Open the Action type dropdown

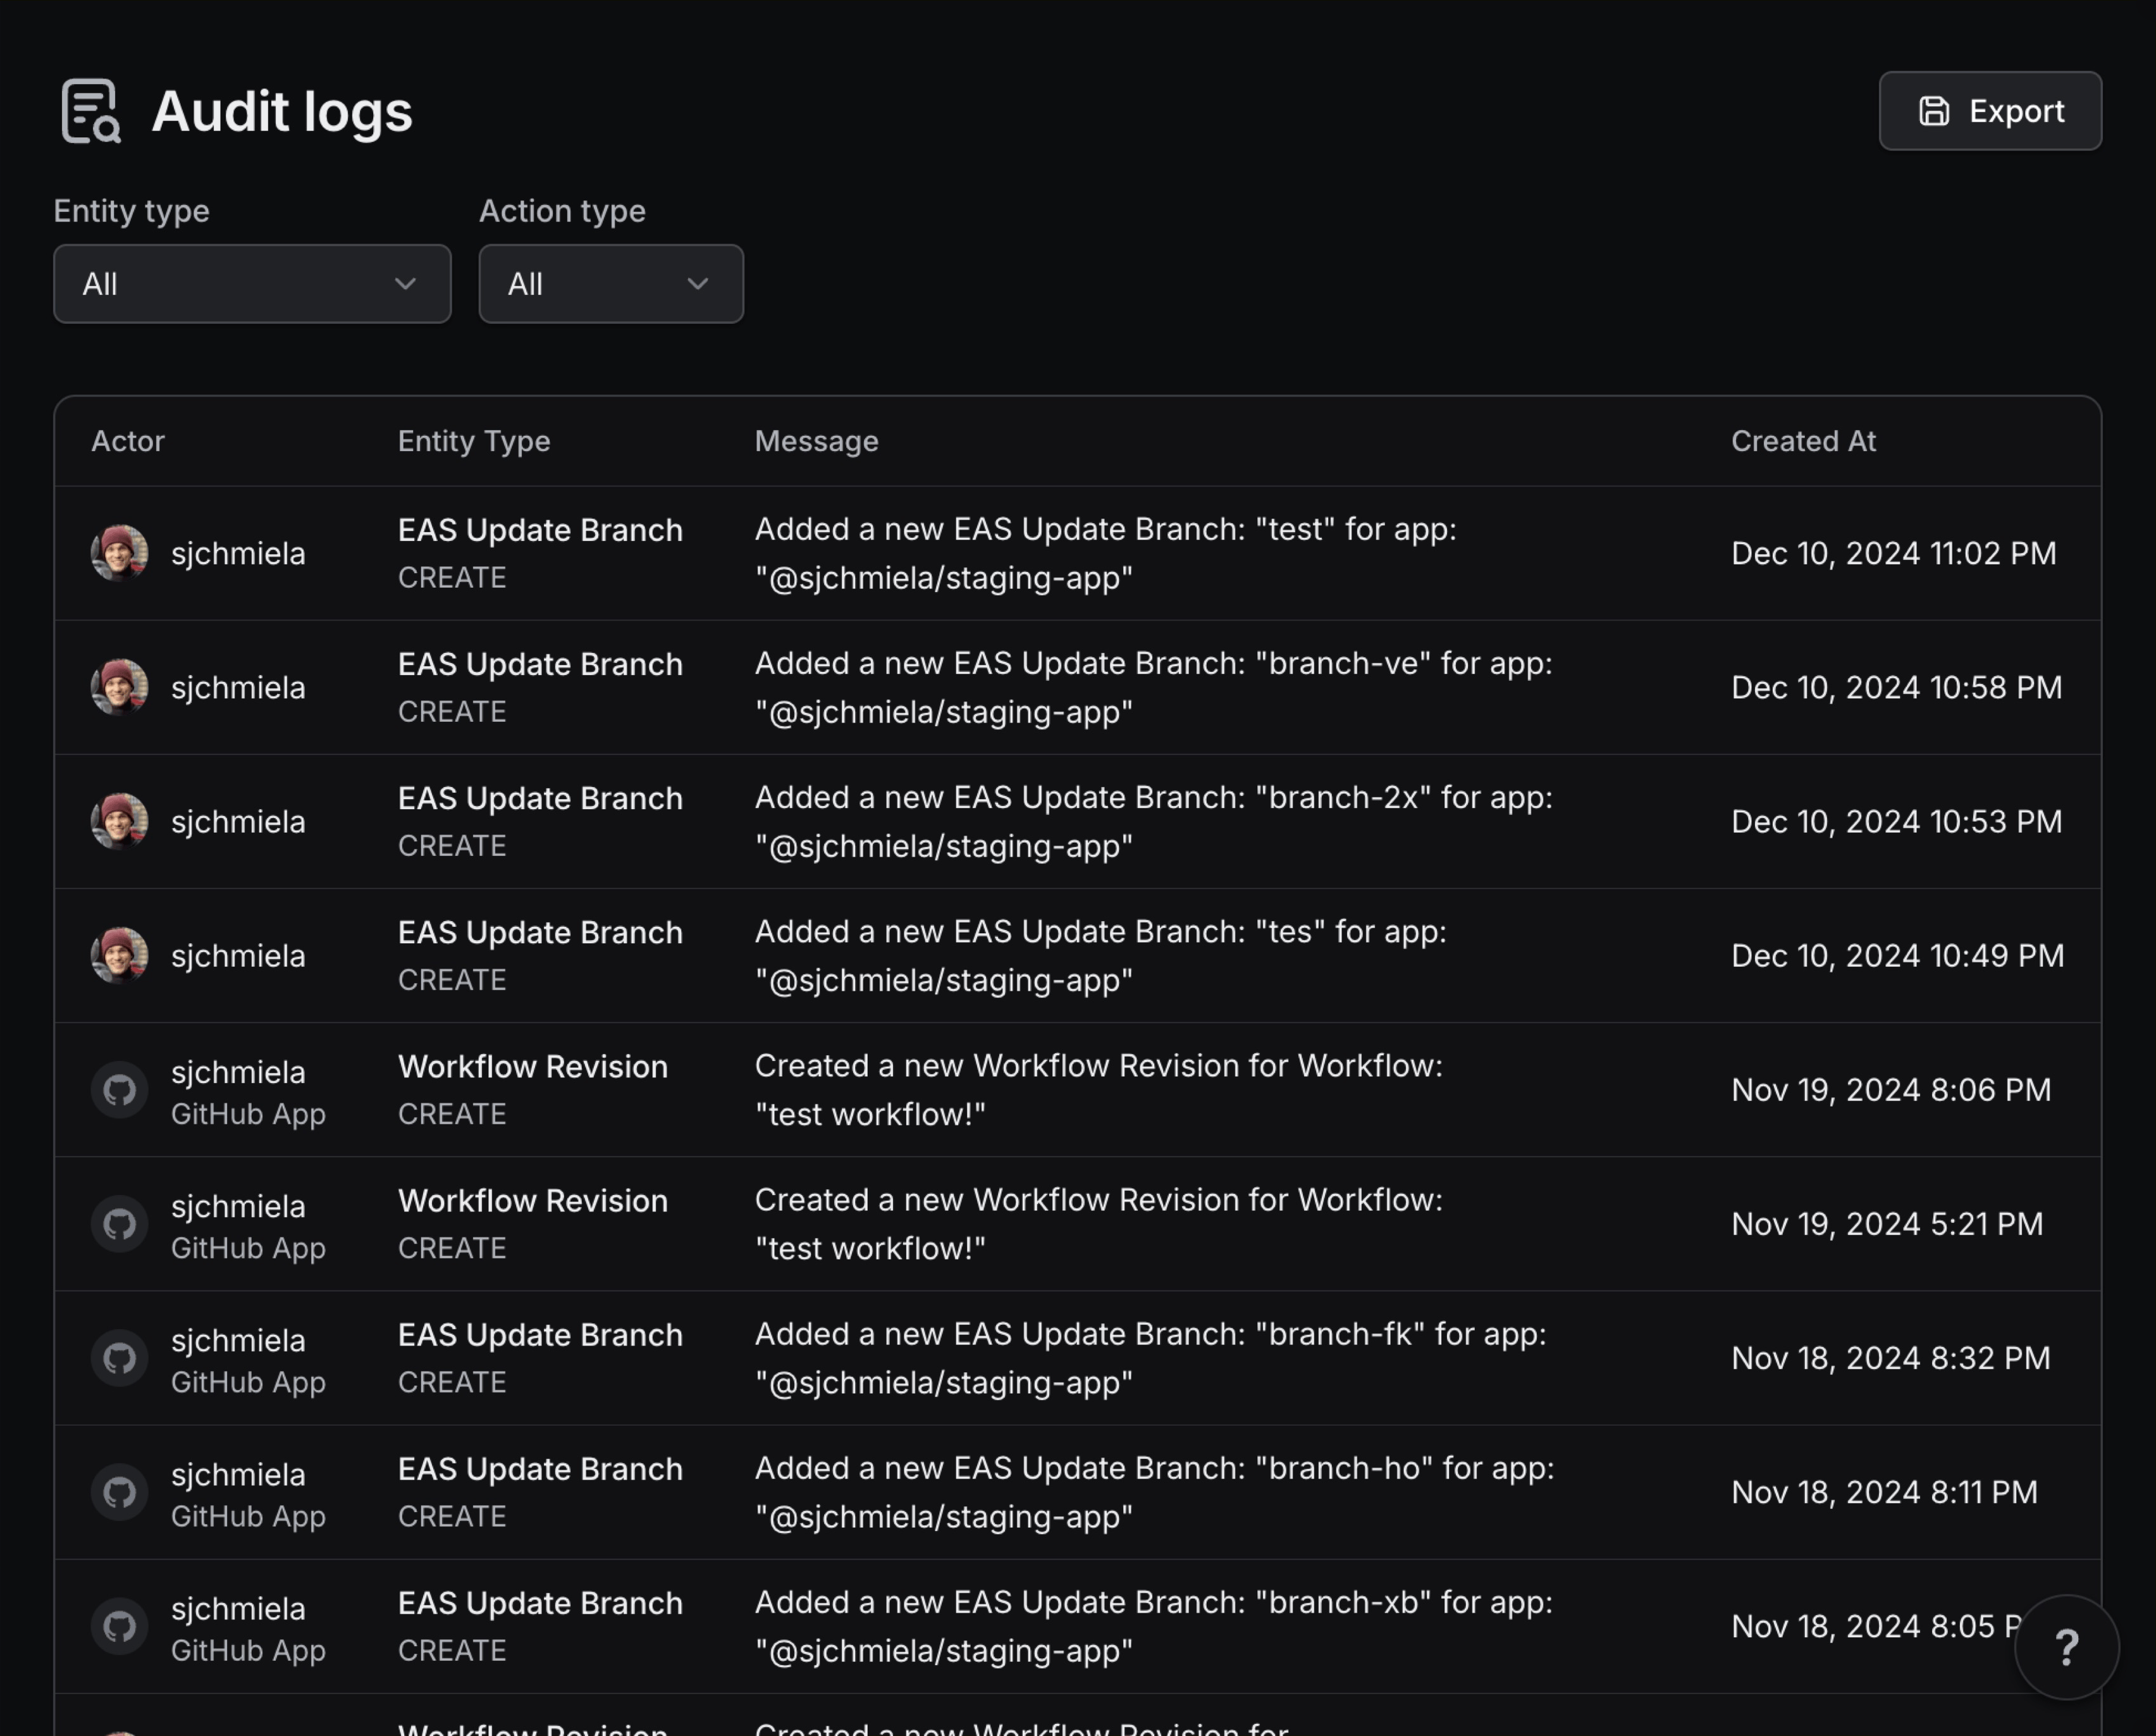tap(610, 283)
